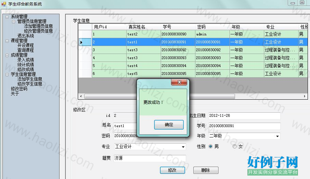Sort by 学号 column header
The image size is (310, 179).
tap(178, 27)
